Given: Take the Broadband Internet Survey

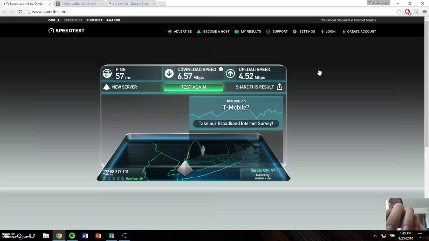Looking at the screenshot, I should [x=236, y=124].
